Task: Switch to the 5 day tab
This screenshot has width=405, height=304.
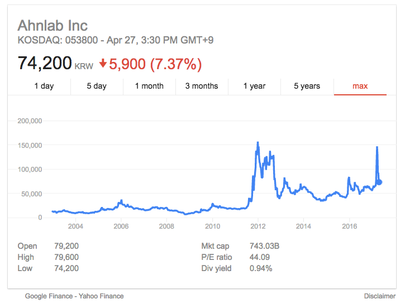Action: point(96,86)
